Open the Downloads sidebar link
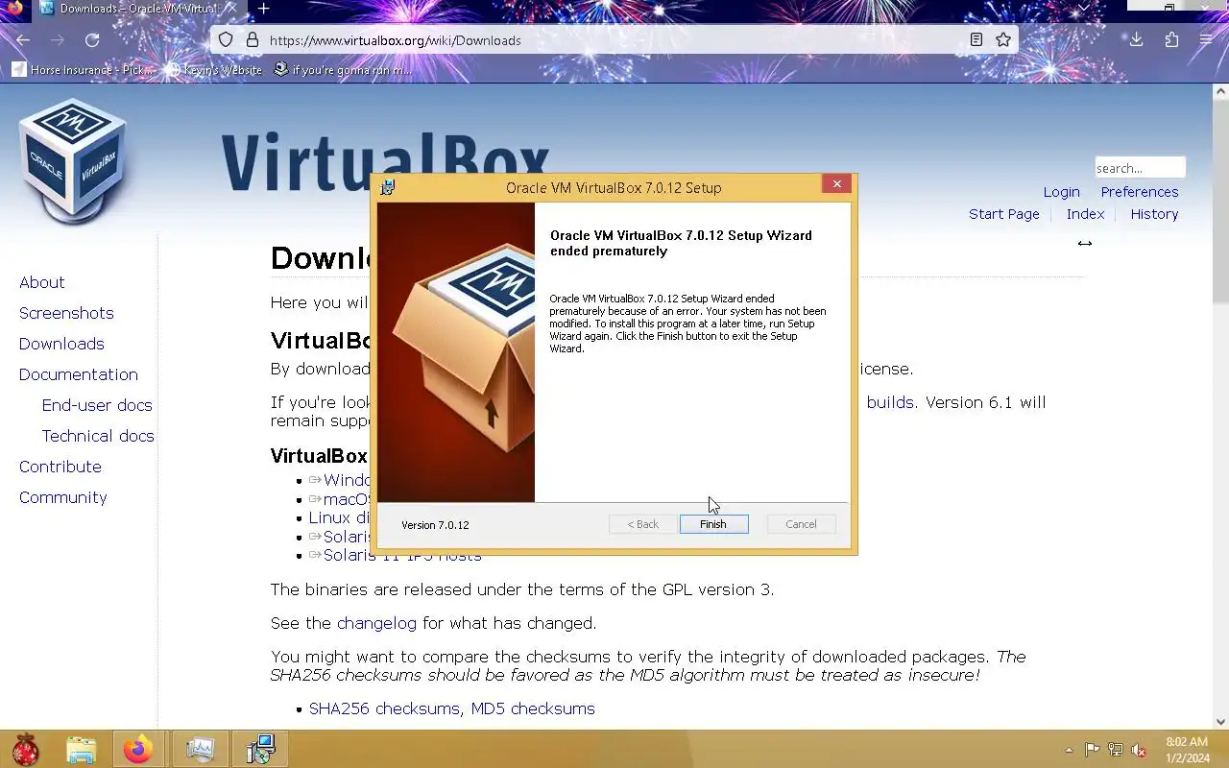 coord(61,344)
